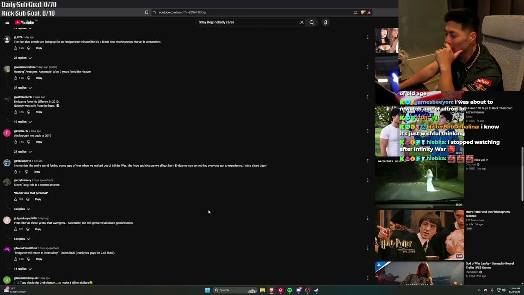Open the Brave Shields icon
The width and height of the screenshot is (524, 295).
pos(363,12)
